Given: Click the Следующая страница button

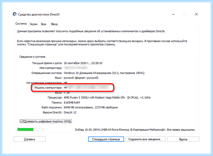Looking at the screenshot, I should point(106,139).
